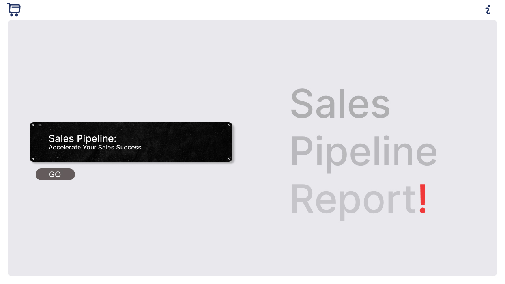Click "Sales" in the banner's small subtitle line
The height and width of the screenshot is (284, 505).
(107, 148)
